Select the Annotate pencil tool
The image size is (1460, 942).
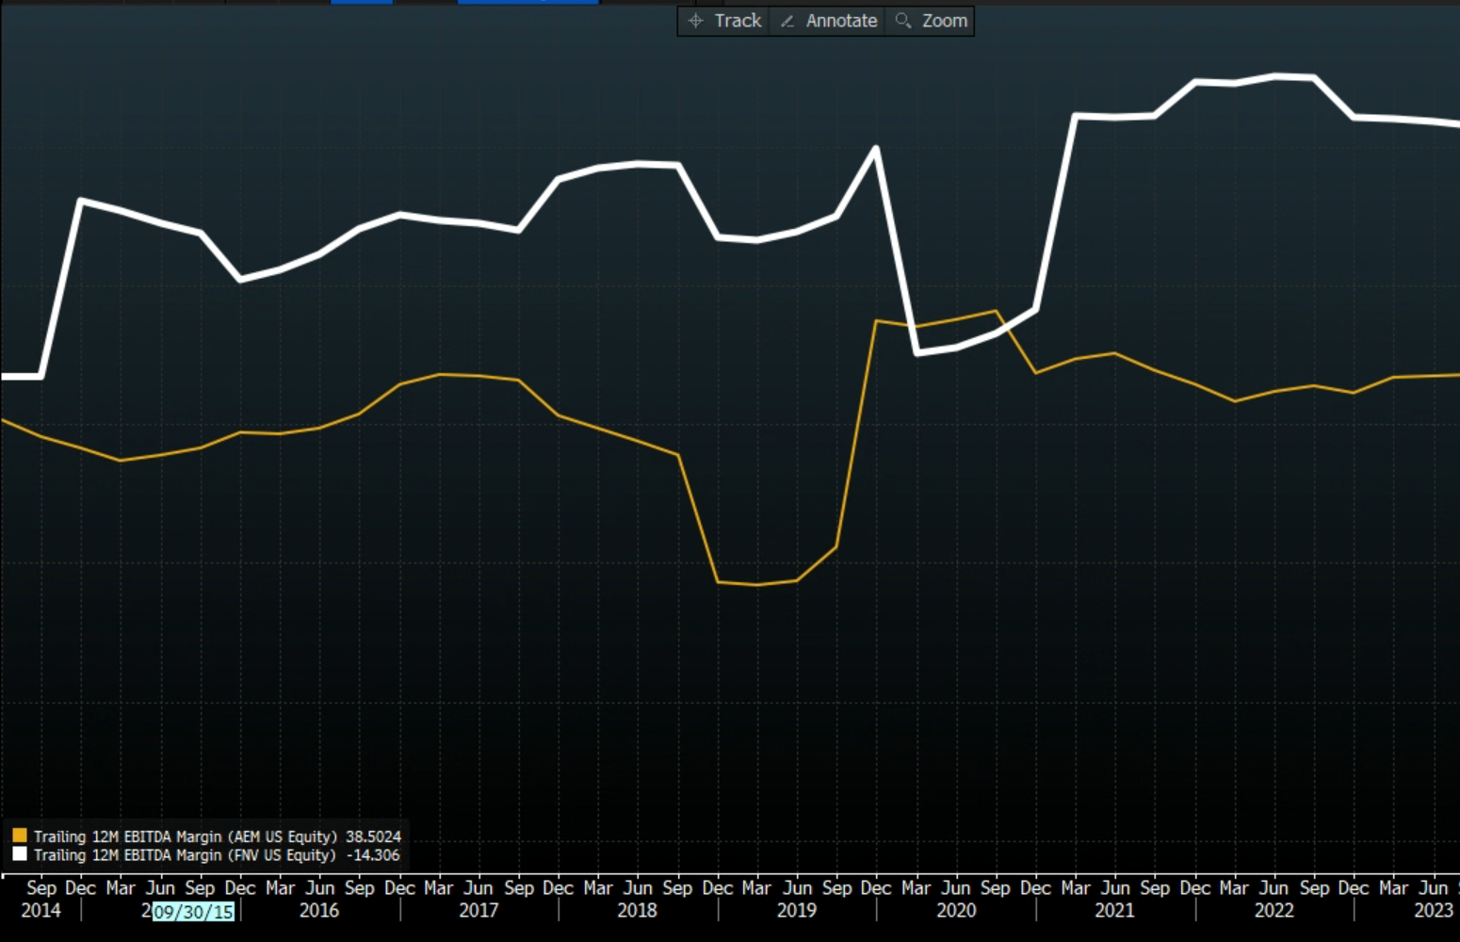[x=829, y=21]
